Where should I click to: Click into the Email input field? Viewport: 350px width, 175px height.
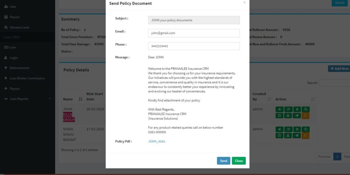(x=194, y=33)
